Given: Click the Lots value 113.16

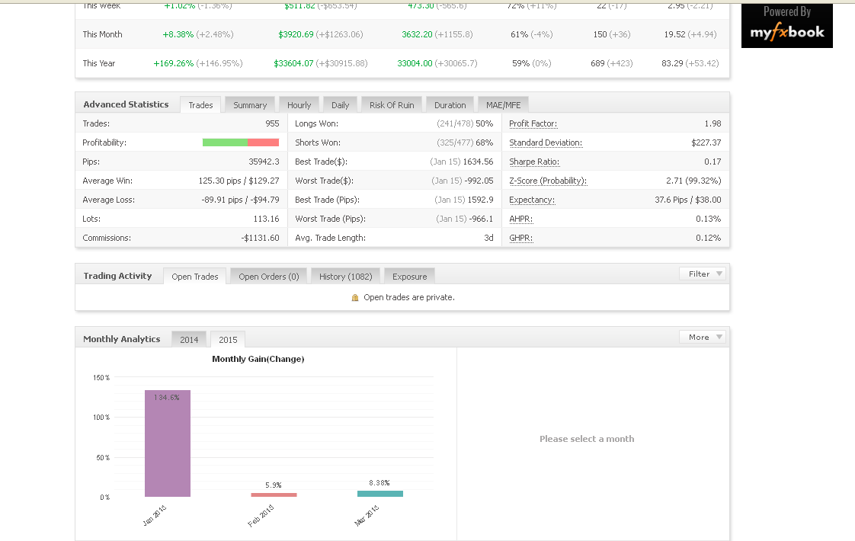Looking at the screenshot, I should click(266, 219).
